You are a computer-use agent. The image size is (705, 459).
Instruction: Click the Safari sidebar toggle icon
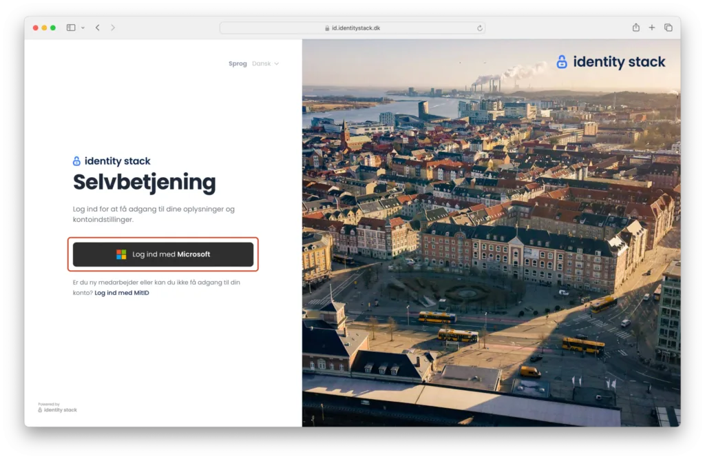[71, 28]
